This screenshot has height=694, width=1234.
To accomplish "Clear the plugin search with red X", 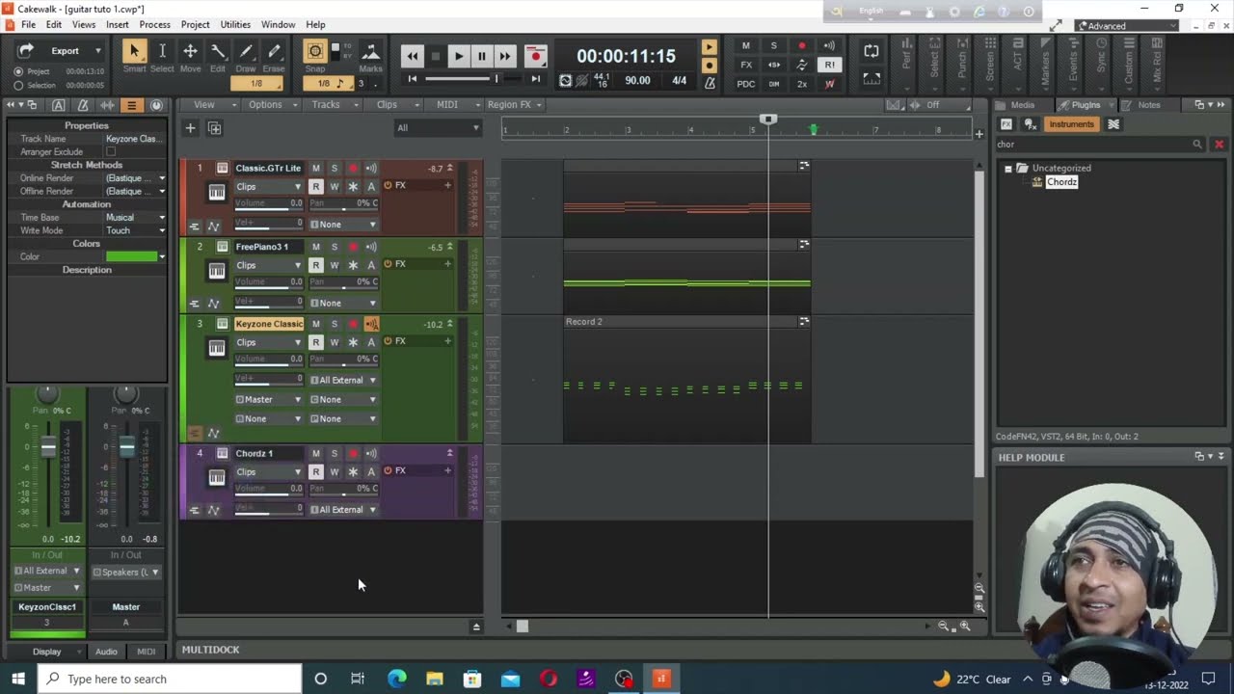I will pos(1219,145).
